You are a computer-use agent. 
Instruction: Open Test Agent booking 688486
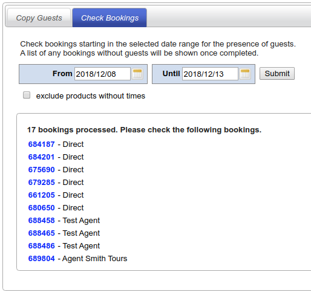[42, 246]
